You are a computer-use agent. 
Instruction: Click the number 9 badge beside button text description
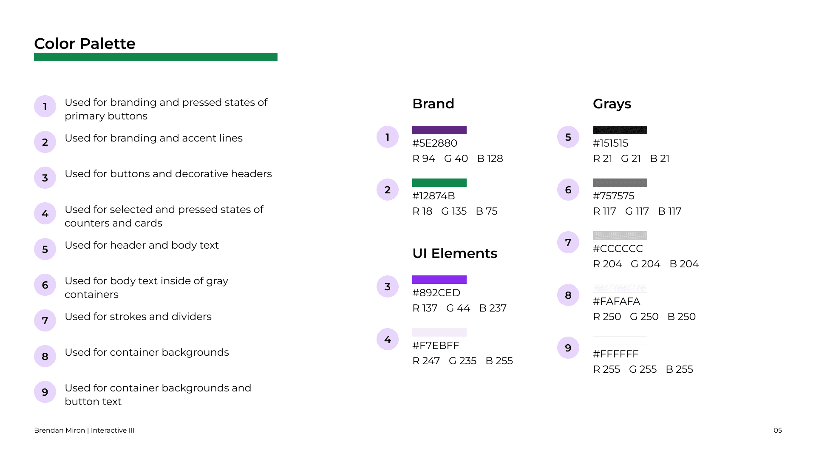(x=45, y=392)
